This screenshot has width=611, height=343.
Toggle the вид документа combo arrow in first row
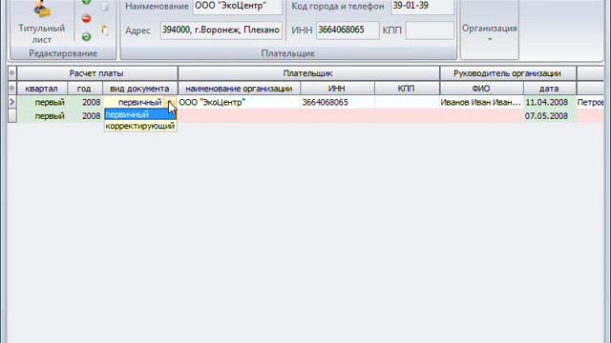click(170, 102)
